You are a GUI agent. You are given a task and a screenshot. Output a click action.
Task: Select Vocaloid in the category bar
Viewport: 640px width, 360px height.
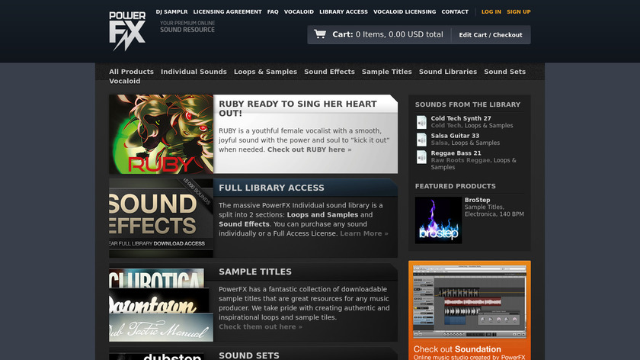(x=124, y=81)
